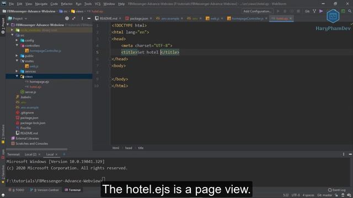Click the title breadcrumb below editor
Image resolution: width=353 pixels, height=198 pixels.
[x=141, y=148]
